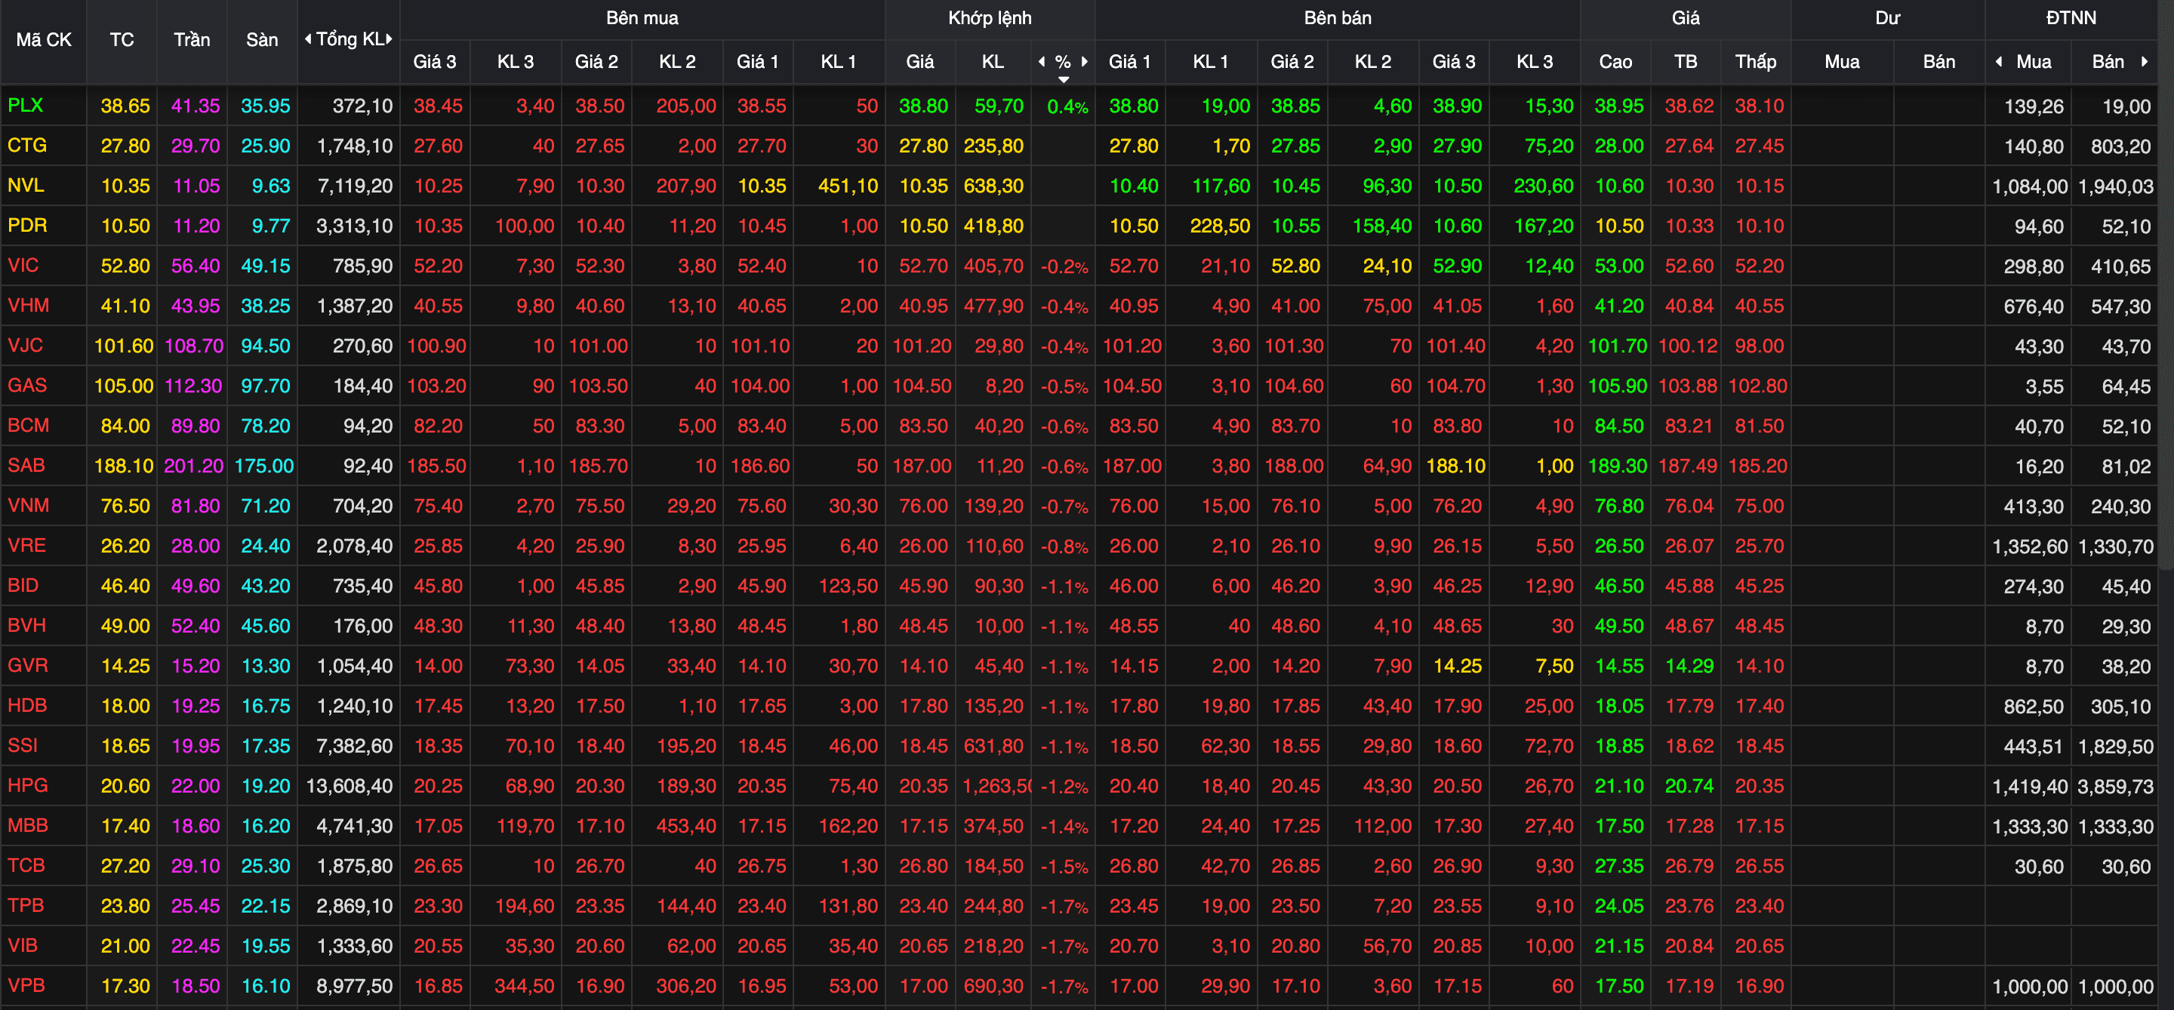Viewport: 2174px width, 1010px height.
Task: Sort by Sàn column header
Action: pos(262,40)
